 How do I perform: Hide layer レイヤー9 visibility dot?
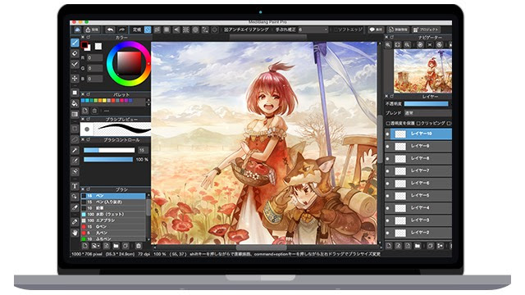[x=388, y=147]
